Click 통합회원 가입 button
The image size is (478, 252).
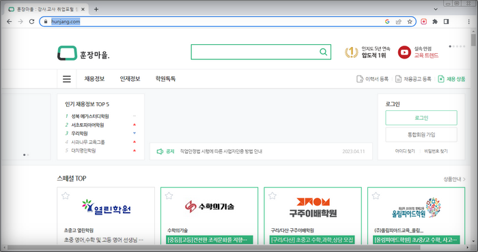click(421, 135)
